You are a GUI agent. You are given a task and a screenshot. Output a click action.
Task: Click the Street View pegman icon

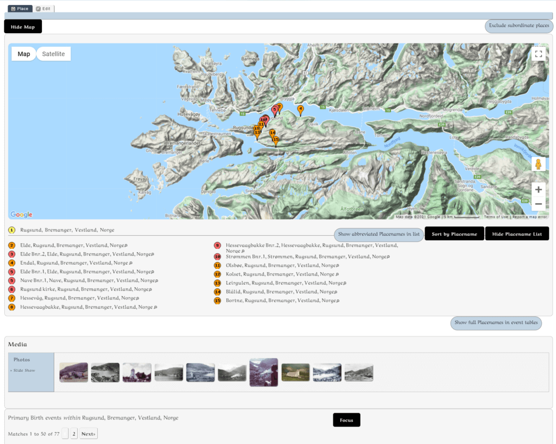click(538, 164)
